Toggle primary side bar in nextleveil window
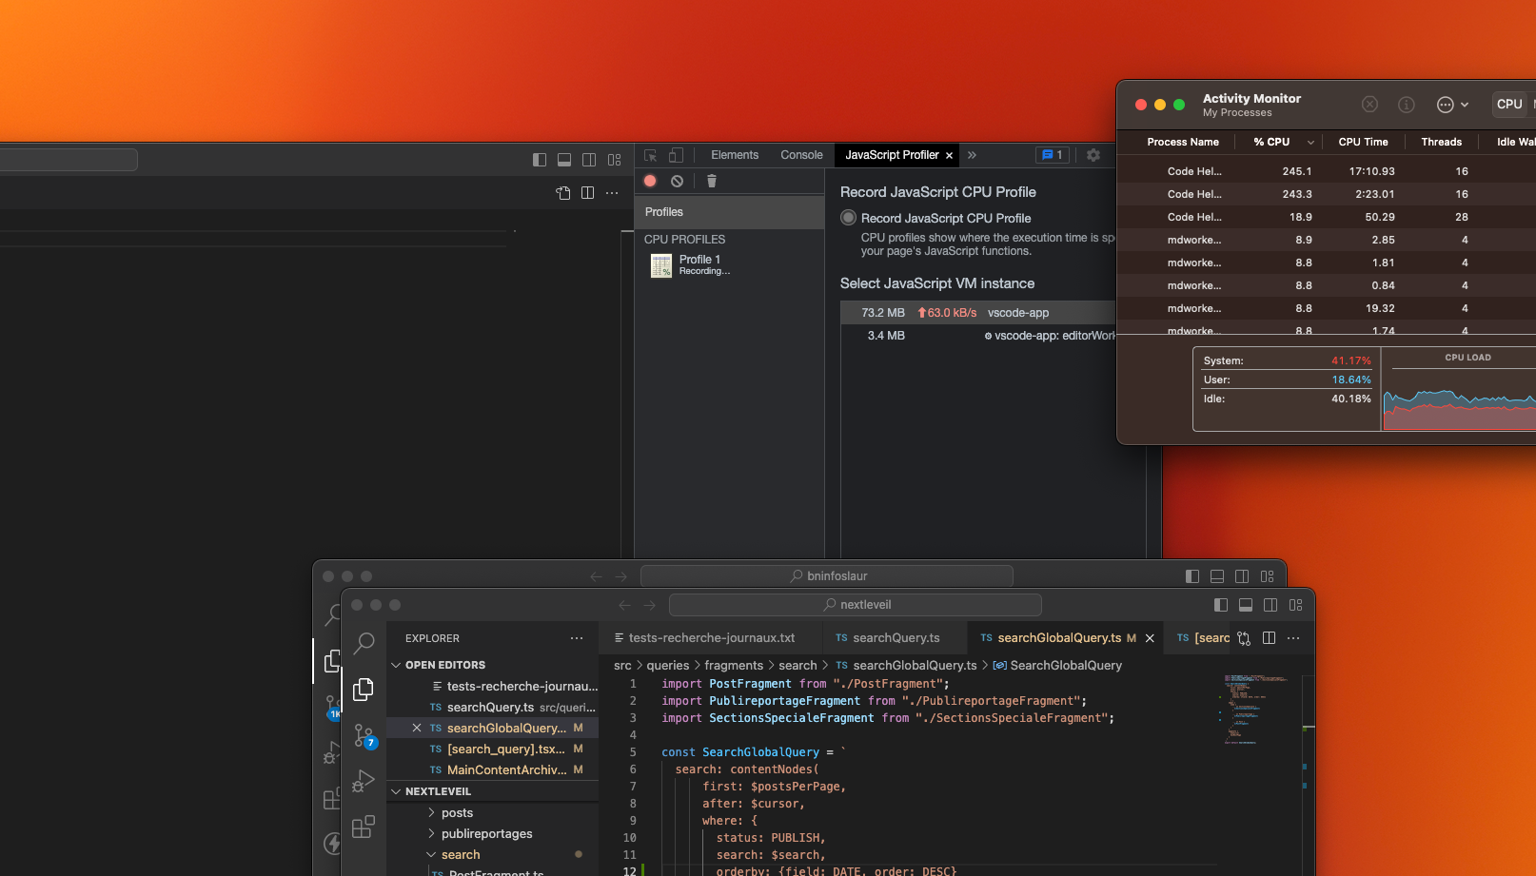 point(1221,605)
